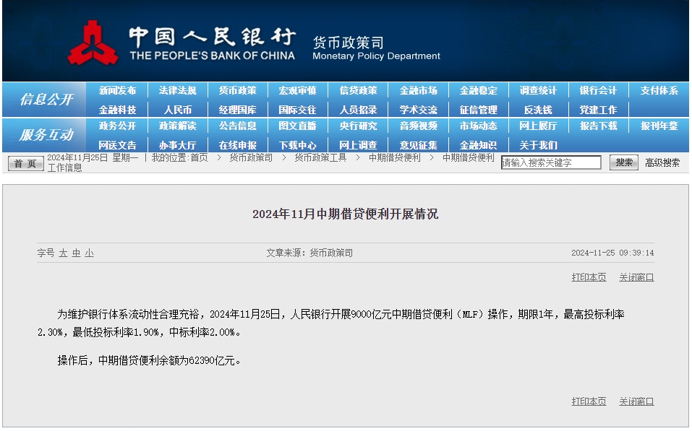Open 银行会计 menu item

[x=598, y=90]
